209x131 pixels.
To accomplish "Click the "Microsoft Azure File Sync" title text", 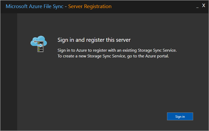I will click(x=34, y=6).
